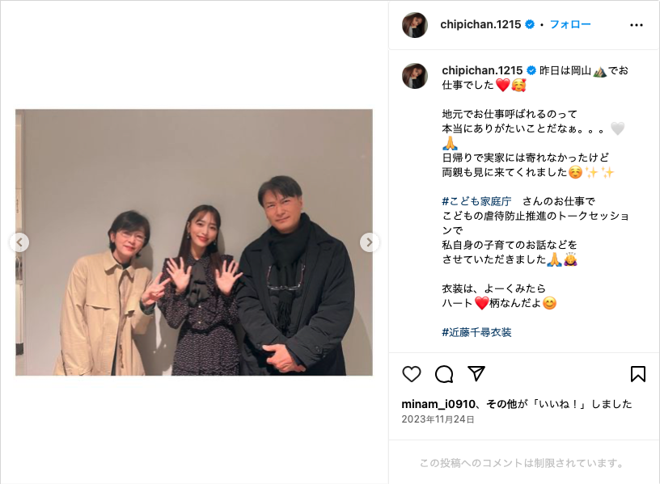Open the #こども家庭庁 hashtag
The height and width of the screenshot is (484, 660).
click(476, 201)
